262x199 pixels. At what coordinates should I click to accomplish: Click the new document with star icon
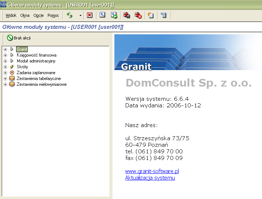click(x=150, y=15)
